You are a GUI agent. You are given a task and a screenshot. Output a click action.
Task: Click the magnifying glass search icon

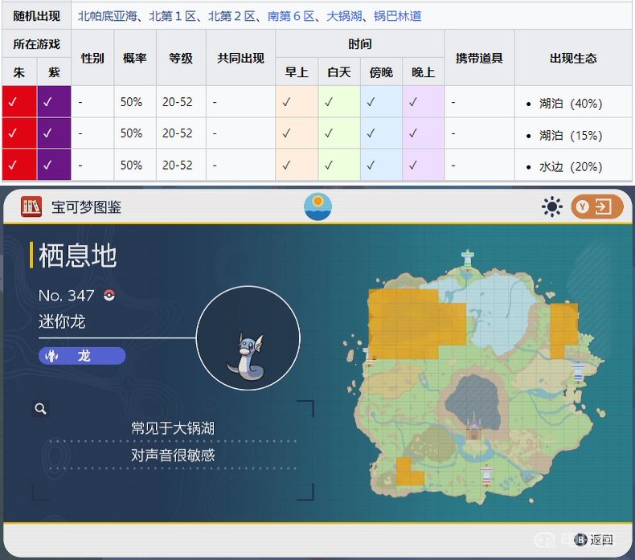pos(40,409)
